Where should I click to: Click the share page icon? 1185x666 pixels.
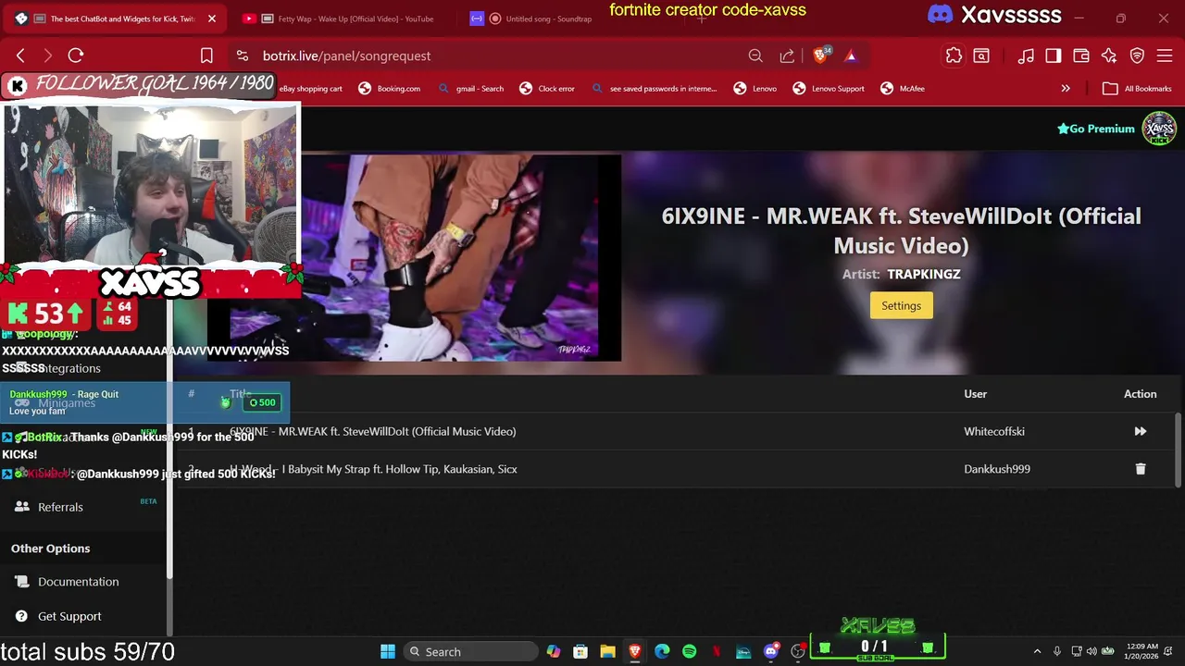coord(787,55)
